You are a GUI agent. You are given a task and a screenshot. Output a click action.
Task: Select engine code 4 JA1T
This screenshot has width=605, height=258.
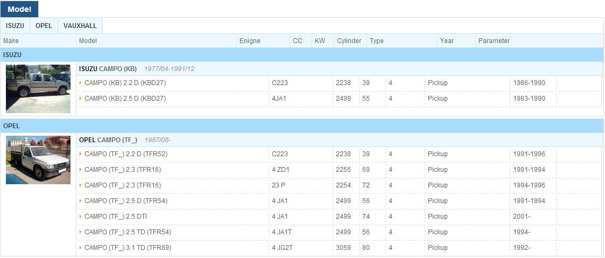tap(282, 232)
